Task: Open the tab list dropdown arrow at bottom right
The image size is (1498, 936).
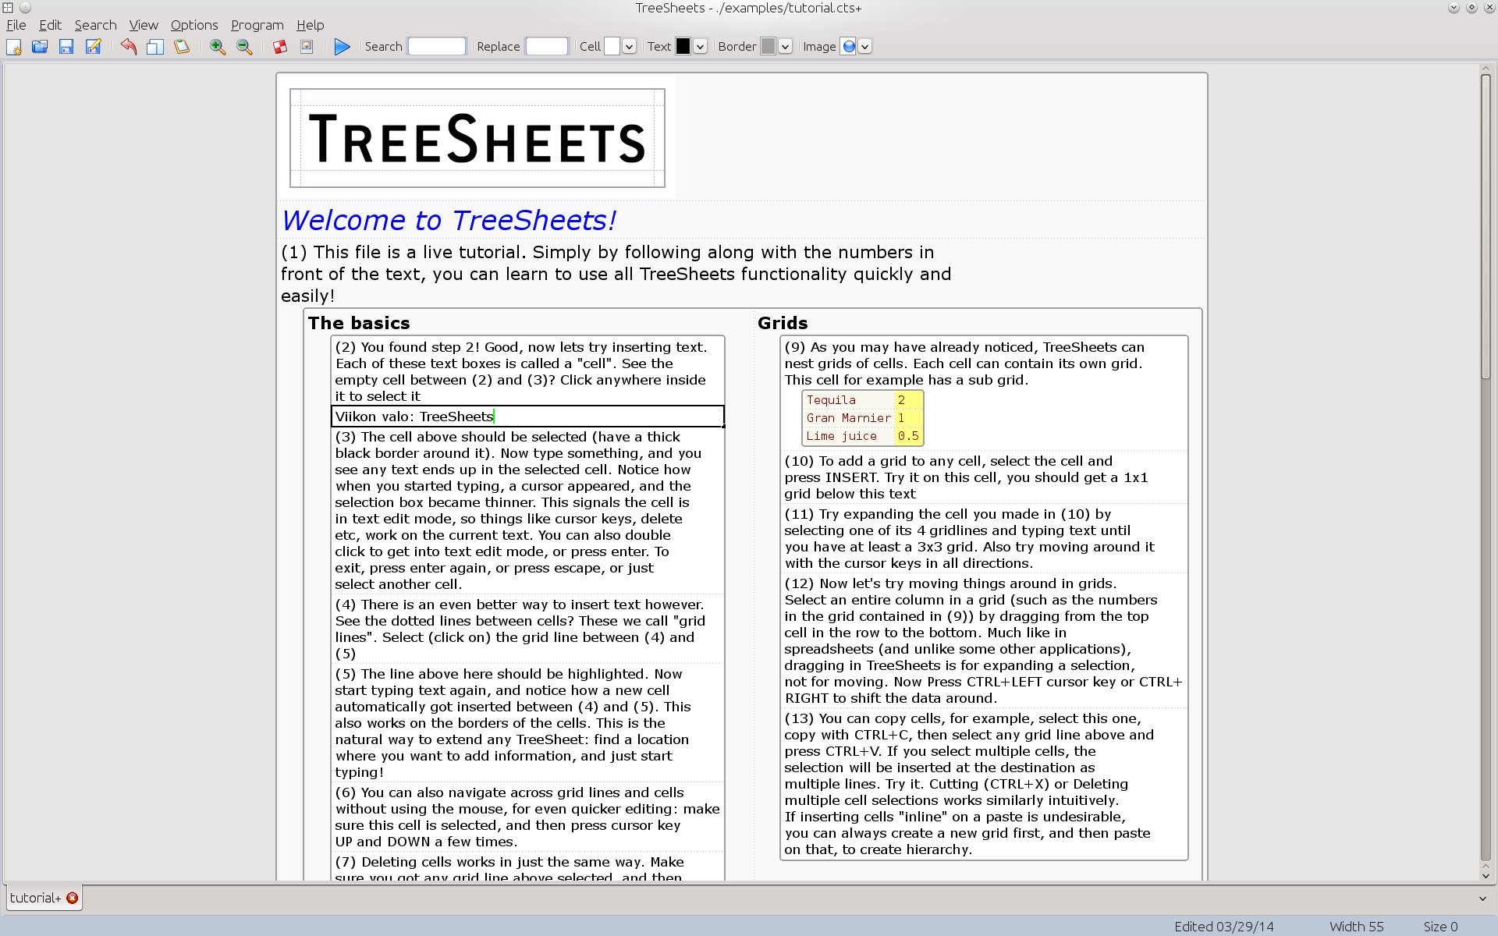Action: [x=1482, y=899]
